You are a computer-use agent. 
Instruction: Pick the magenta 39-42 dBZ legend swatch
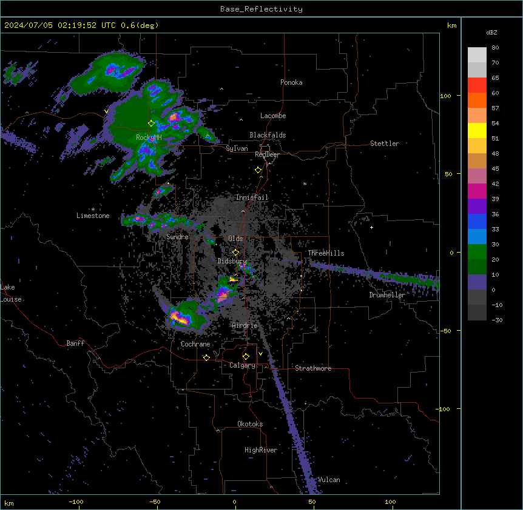click(477, 191)
